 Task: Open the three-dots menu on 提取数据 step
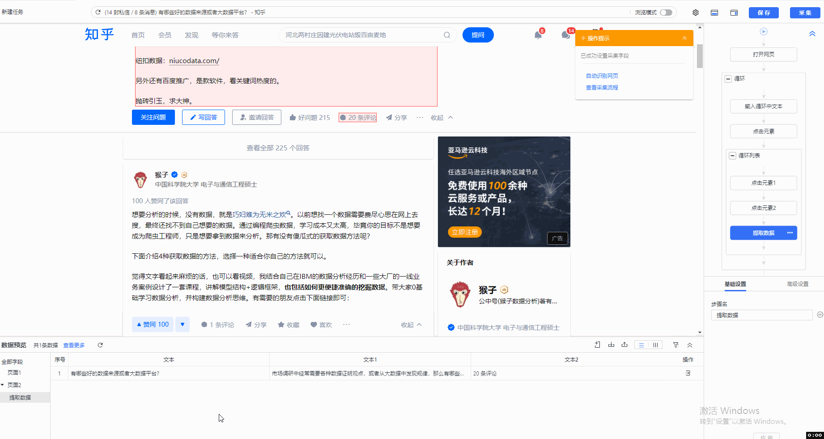tap(790, 233)
